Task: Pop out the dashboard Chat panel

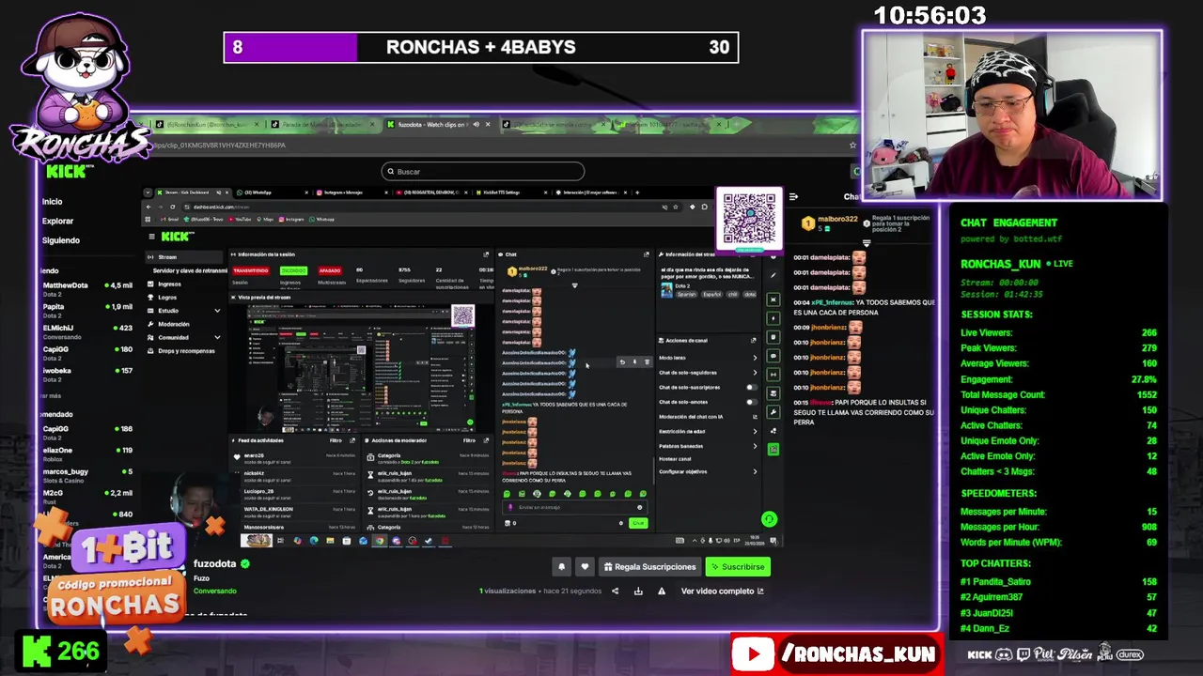Action: [646, 254]
